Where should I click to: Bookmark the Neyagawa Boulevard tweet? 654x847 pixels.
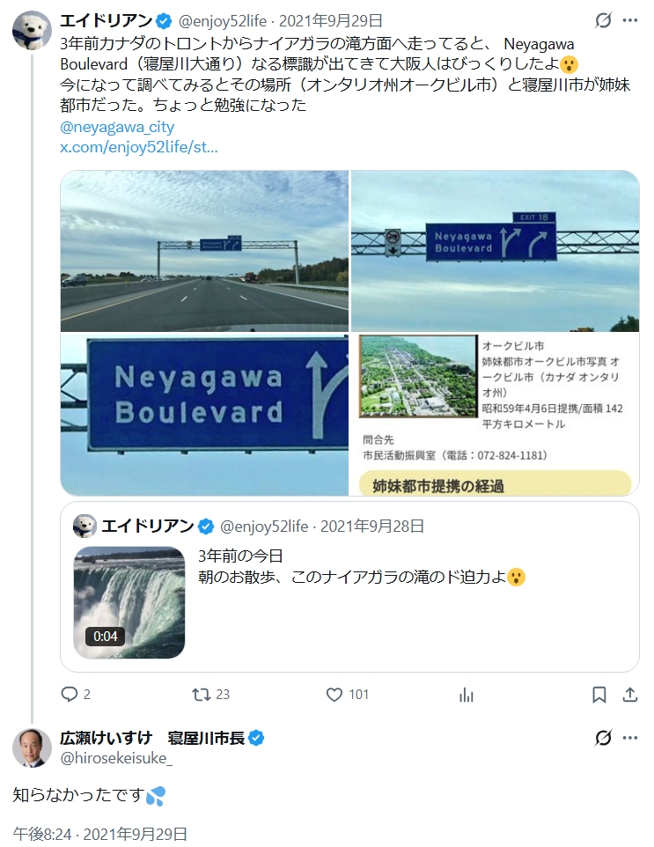[599, 695]
